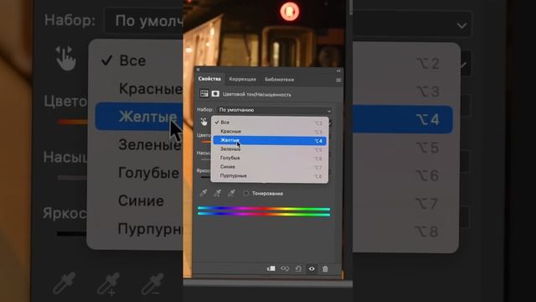Select the first eyedropper tool
536x302 pixels.
click(x=204, y=193)
